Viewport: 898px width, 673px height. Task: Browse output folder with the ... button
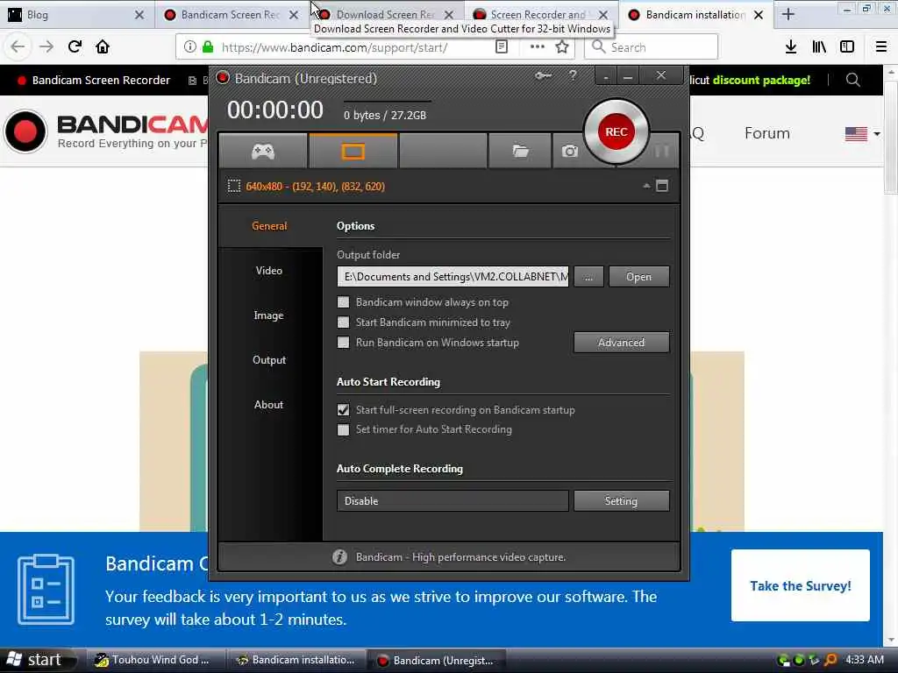(588, 276)
